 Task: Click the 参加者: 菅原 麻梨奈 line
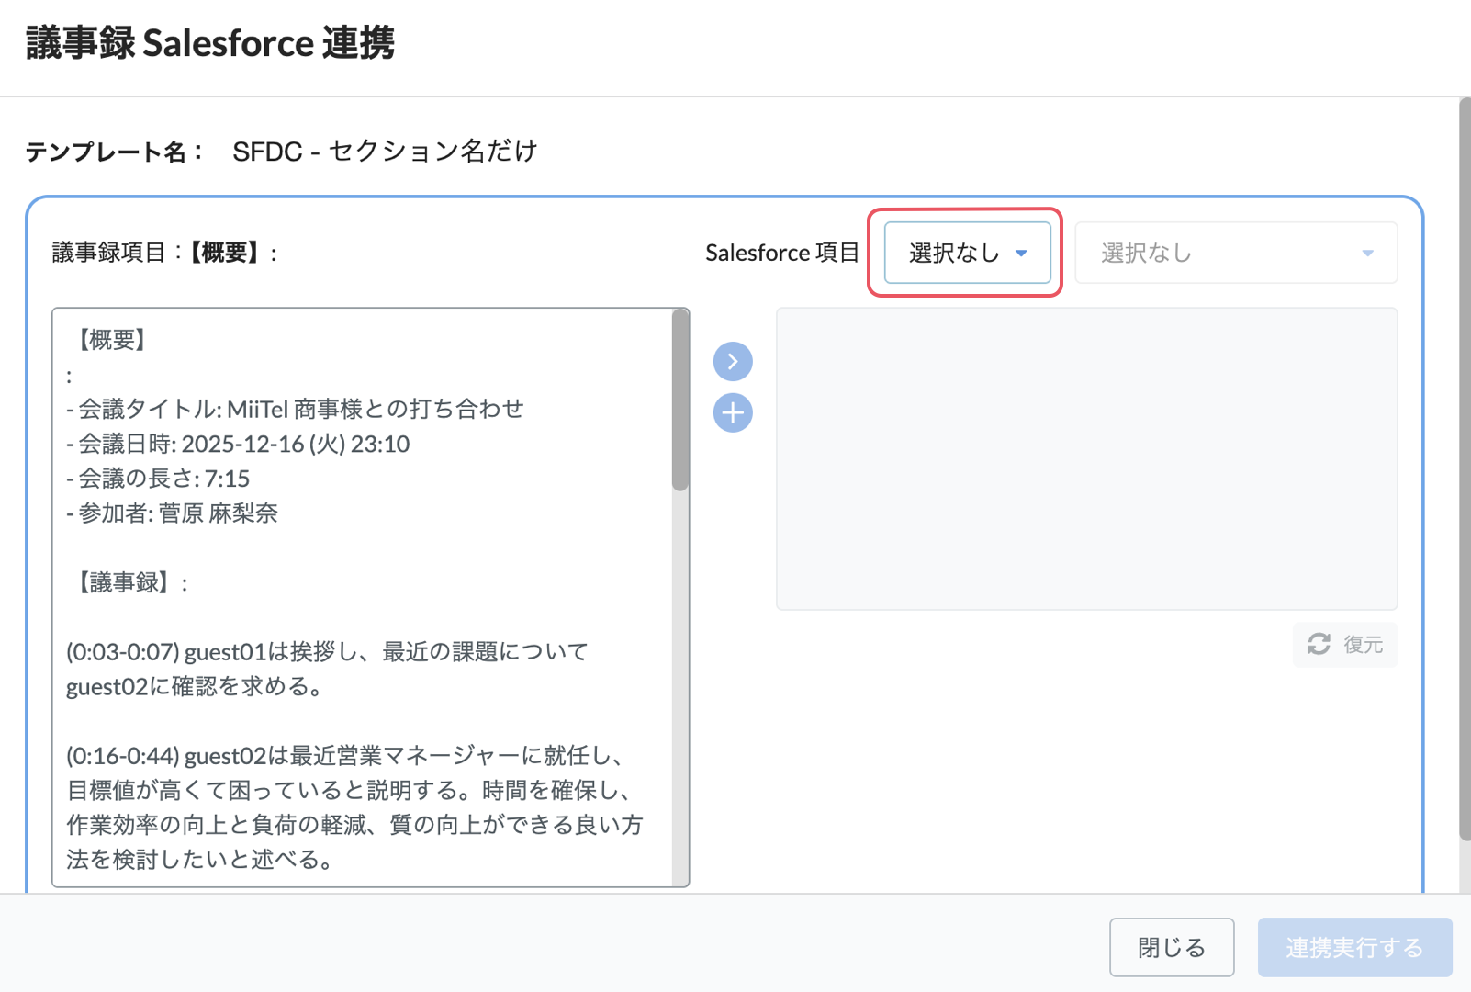coord(172,513)
